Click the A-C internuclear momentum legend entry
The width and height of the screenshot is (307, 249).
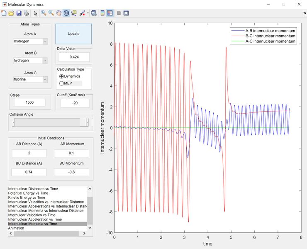point(263,41)
